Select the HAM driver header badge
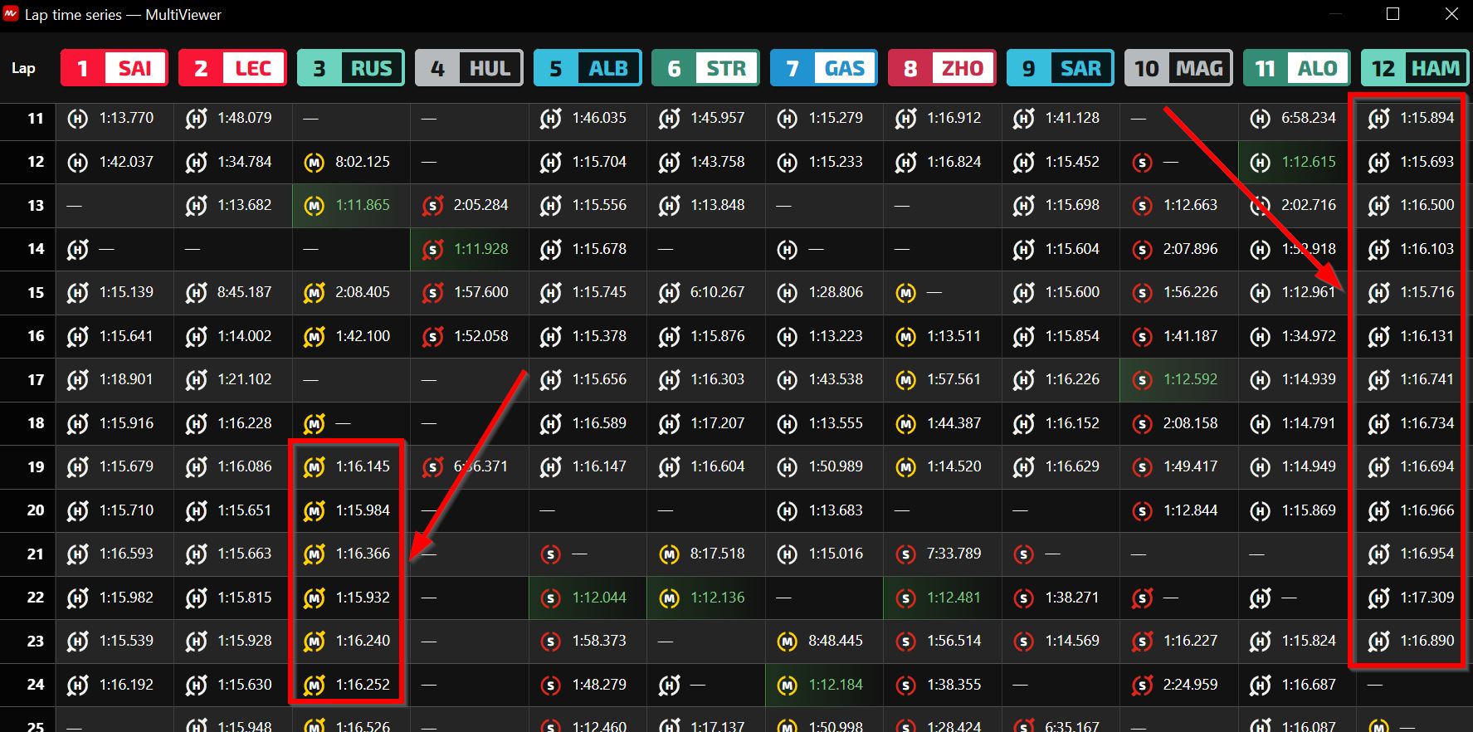Viewport: 1473px width, 732px height. (1416, 68)
